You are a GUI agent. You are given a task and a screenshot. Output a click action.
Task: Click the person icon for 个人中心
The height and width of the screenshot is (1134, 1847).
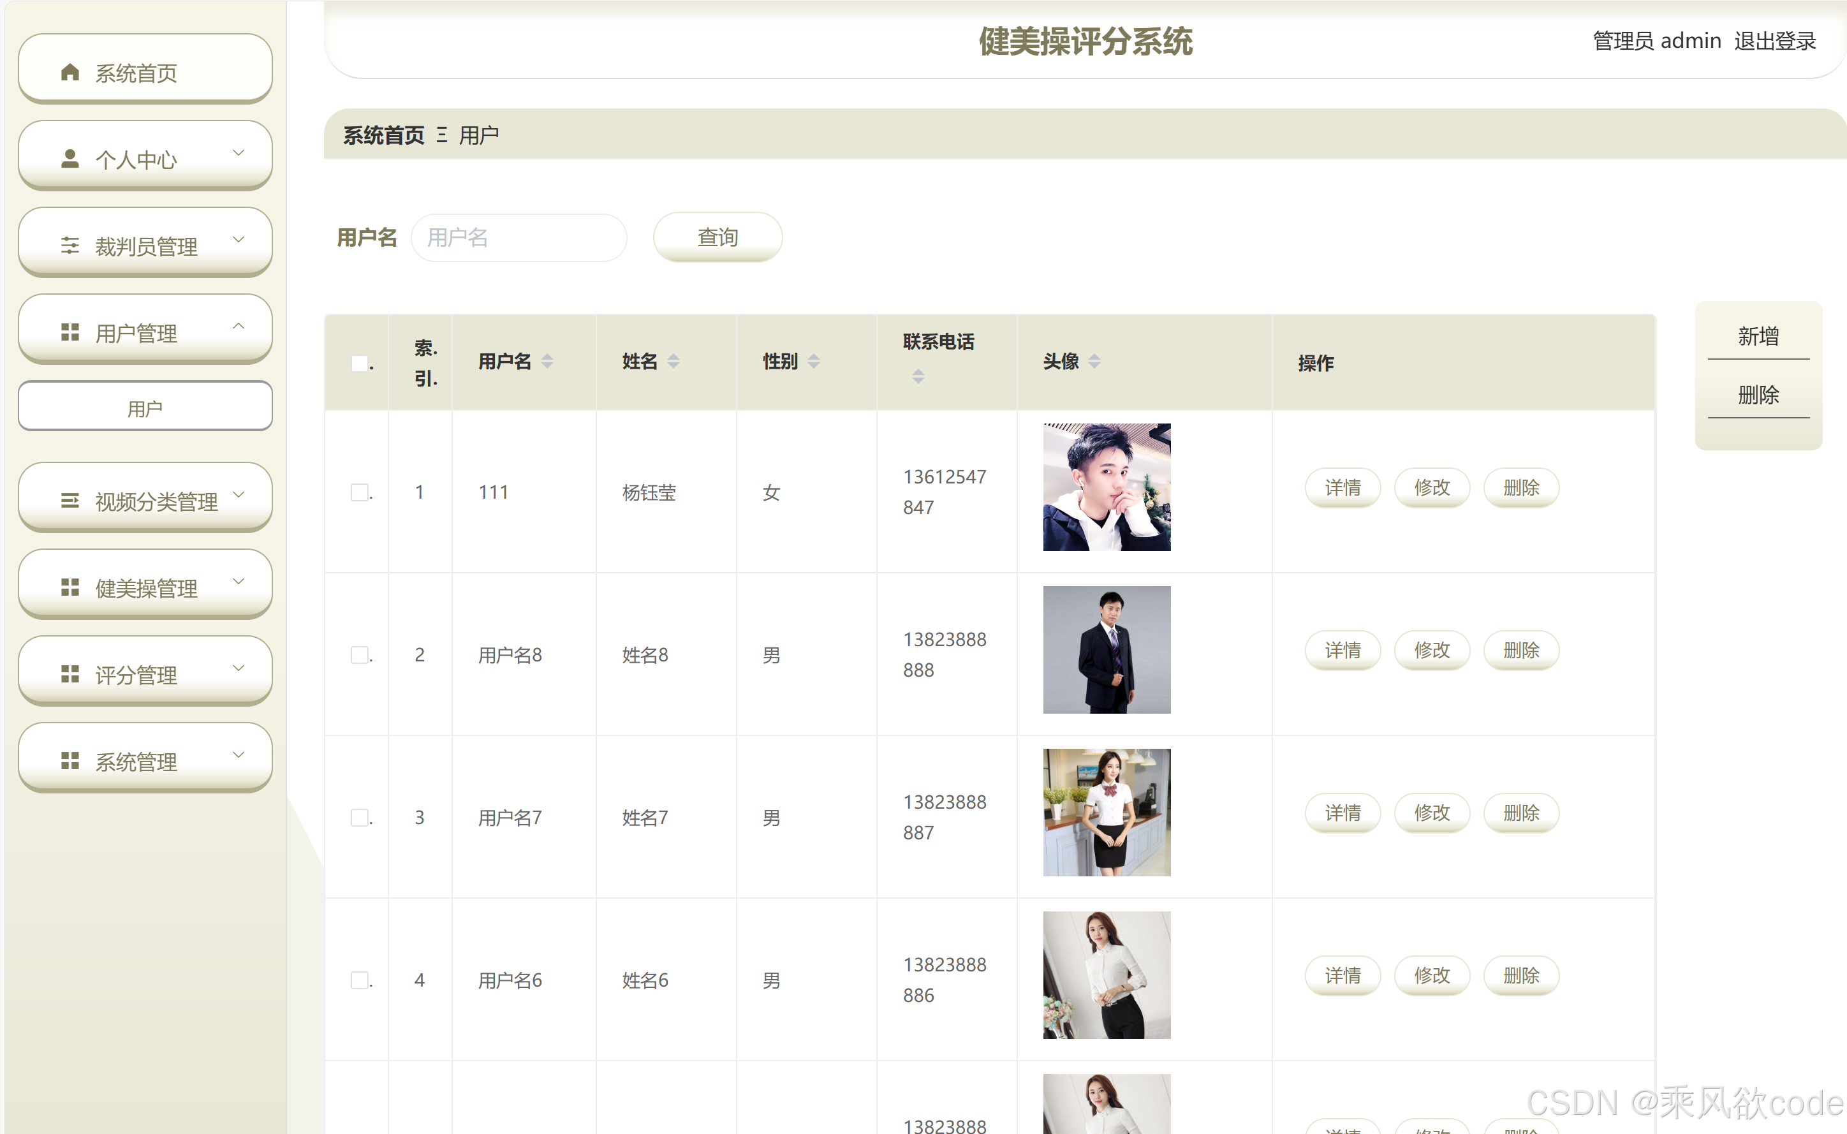70,159
